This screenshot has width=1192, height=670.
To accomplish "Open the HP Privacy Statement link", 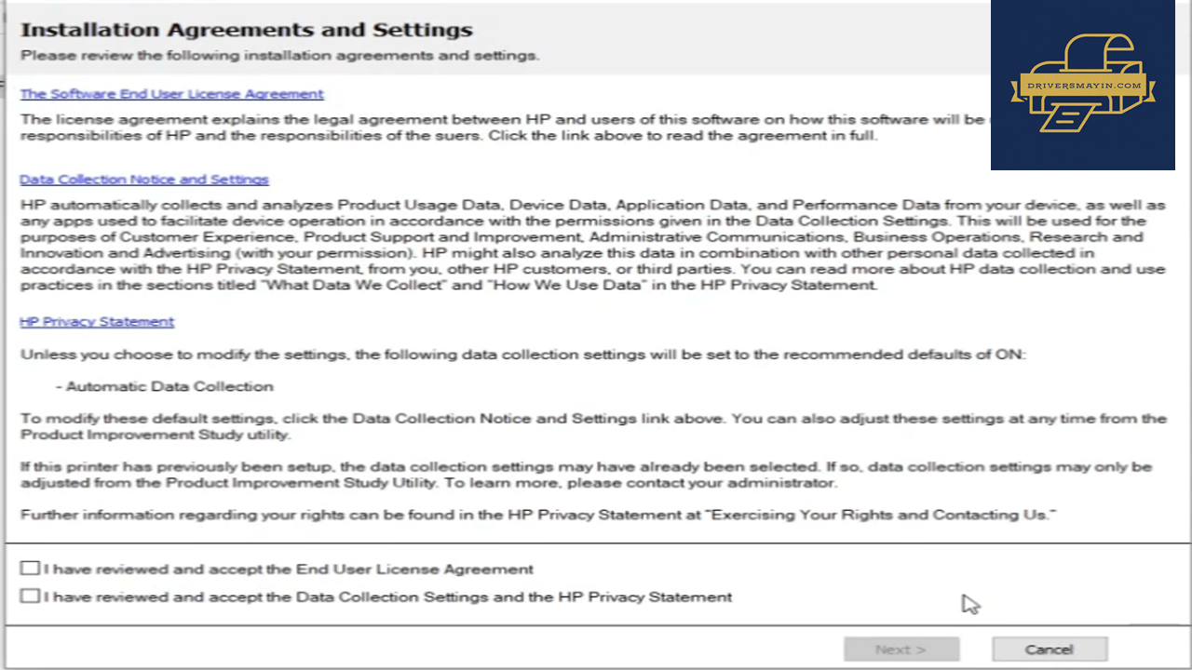I will 97,322.
